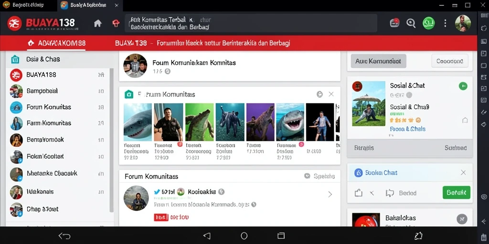Switch to the first emulator window tab
The height and width of the screenshot is (244, 489).
click(28, 5)
